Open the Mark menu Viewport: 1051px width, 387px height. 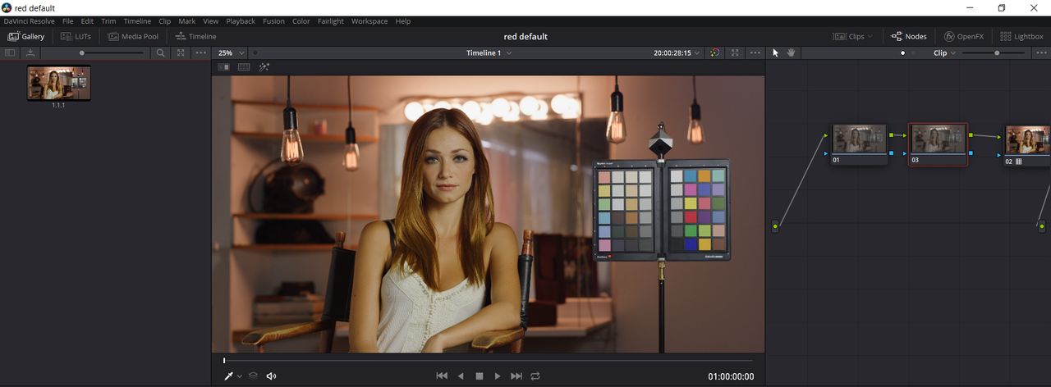point(187,21)
